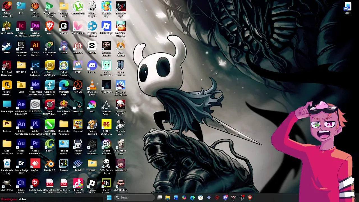Open File Explorer from the taskbar
Viewport: 359px width, 202px height.
click(168, 198)
